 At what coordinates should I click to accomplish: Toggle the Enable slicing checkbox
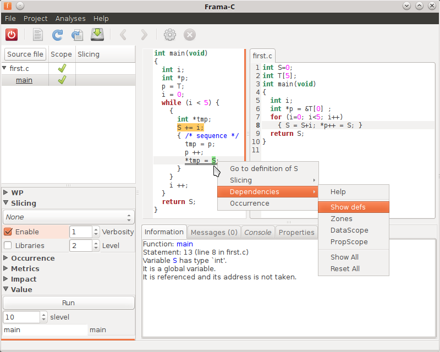click(x=8, y=232)
